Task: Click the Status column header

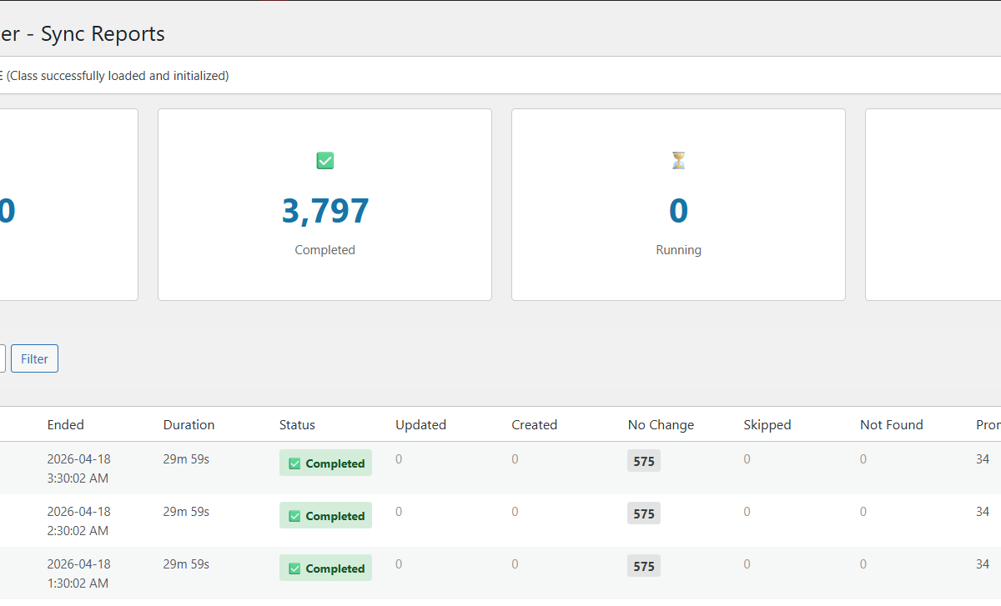Action: pyautogui.click(x=297, y=424)
